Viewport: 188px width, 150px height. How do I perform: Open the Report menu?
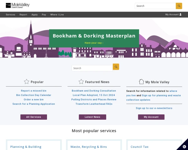pyautogui.click(x=23, y=15)
